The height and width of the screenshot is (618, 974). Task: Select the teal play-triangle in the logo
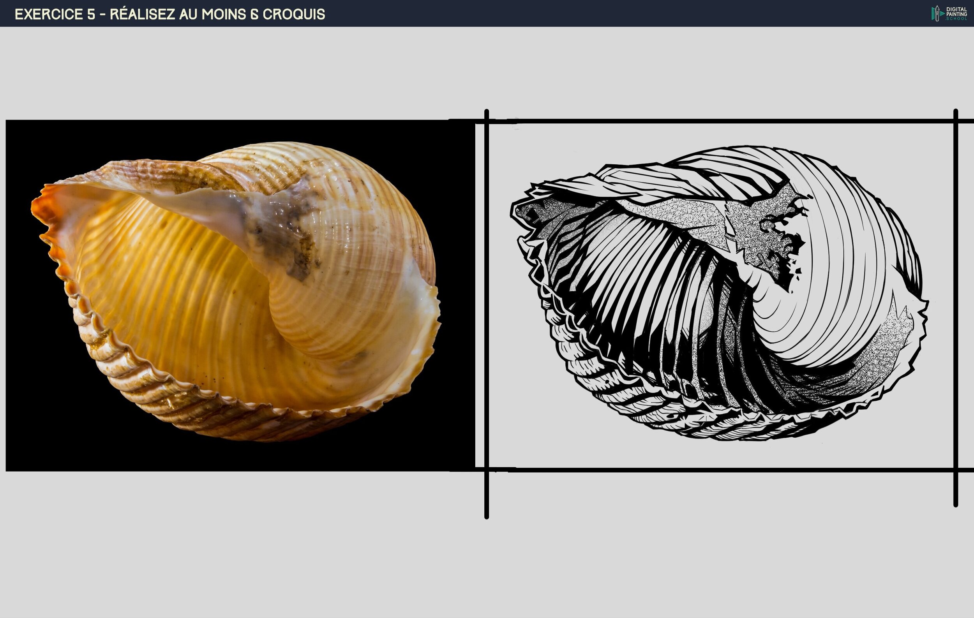tap(942, 14)
